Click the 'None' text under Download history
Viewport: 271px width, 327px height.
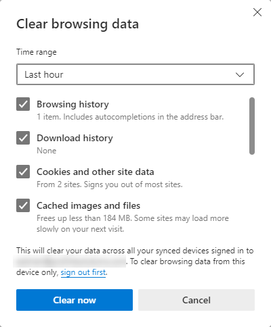pyautogui.click(x=47, y=151)
